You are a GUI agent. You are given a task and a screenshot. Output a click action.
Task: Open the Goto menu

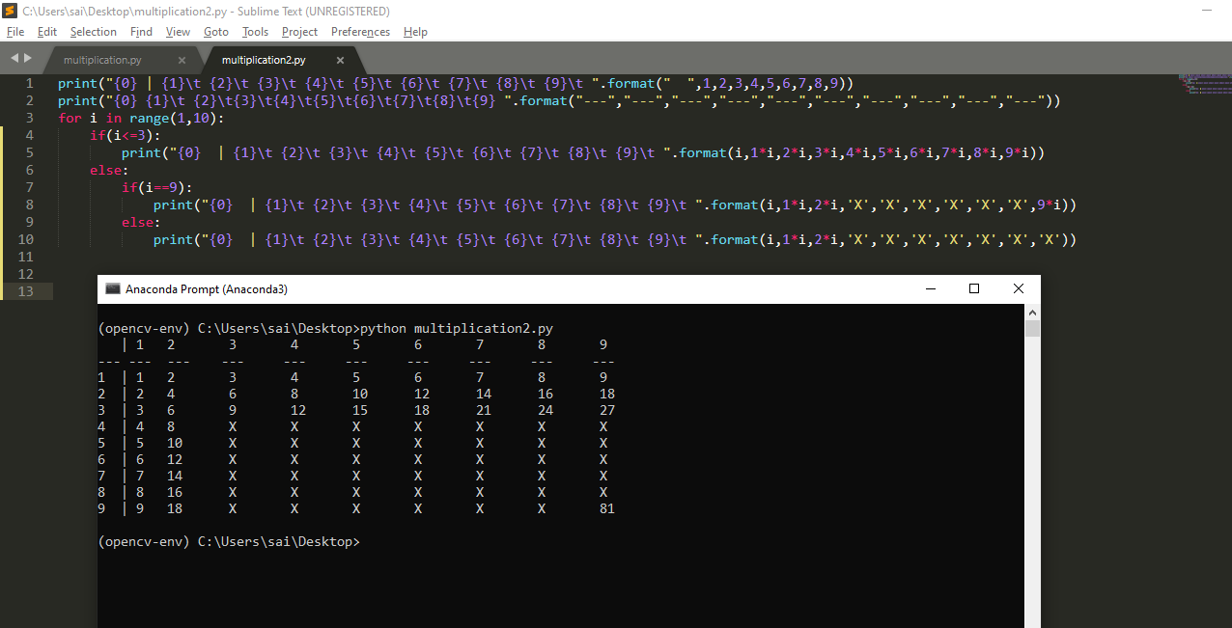(216, 32)
